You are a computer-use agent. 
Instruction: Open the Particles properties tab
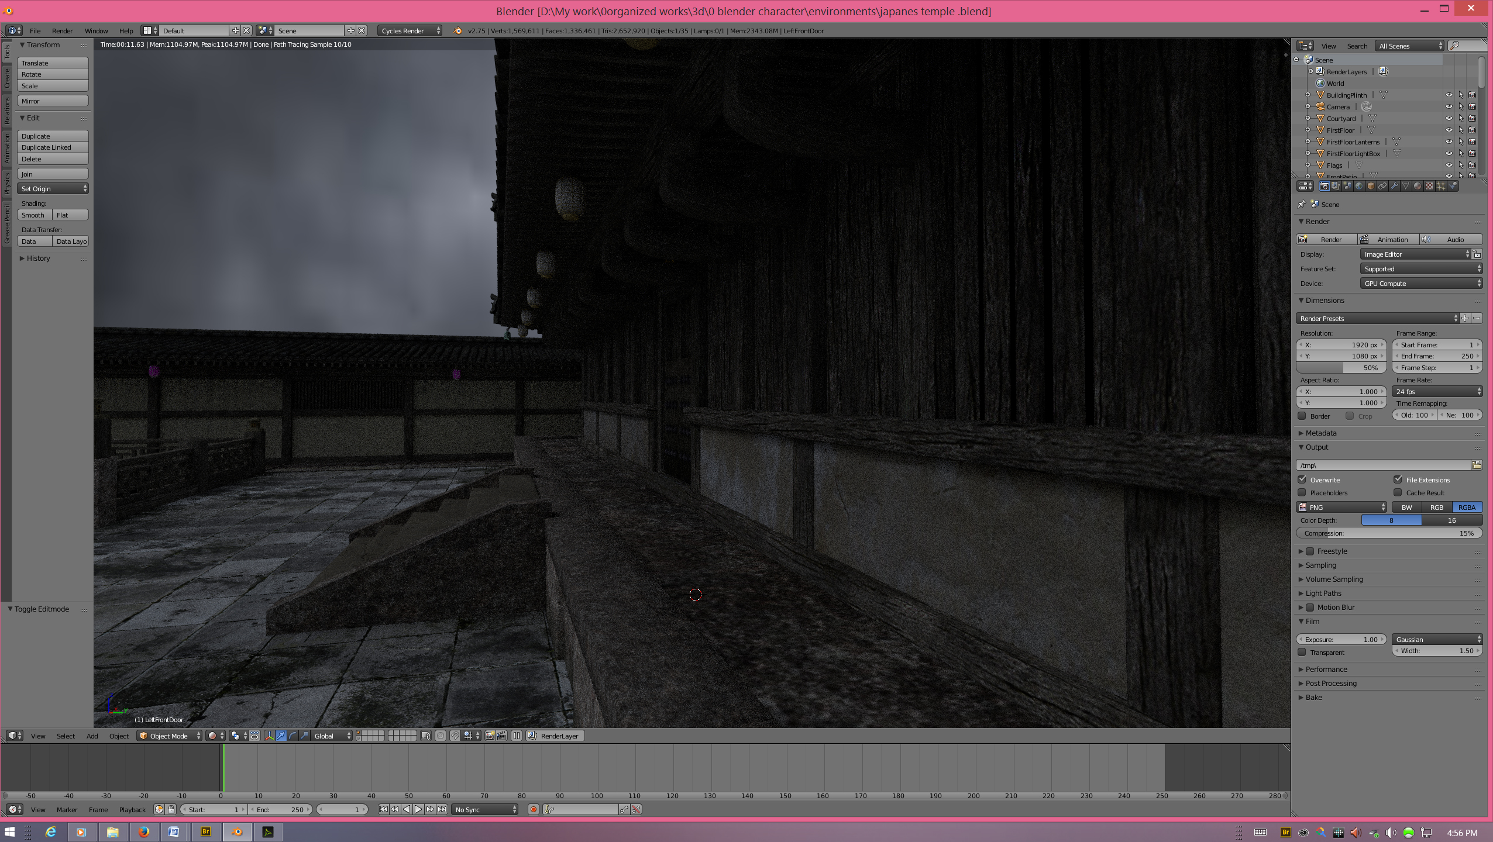[1441, 186]
